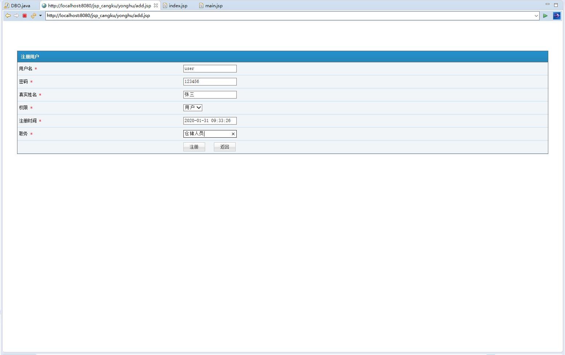The height and width of the screenshot is (355, 565).
Task: Click the Forward navigation arrow
Action: coord(16,16)
